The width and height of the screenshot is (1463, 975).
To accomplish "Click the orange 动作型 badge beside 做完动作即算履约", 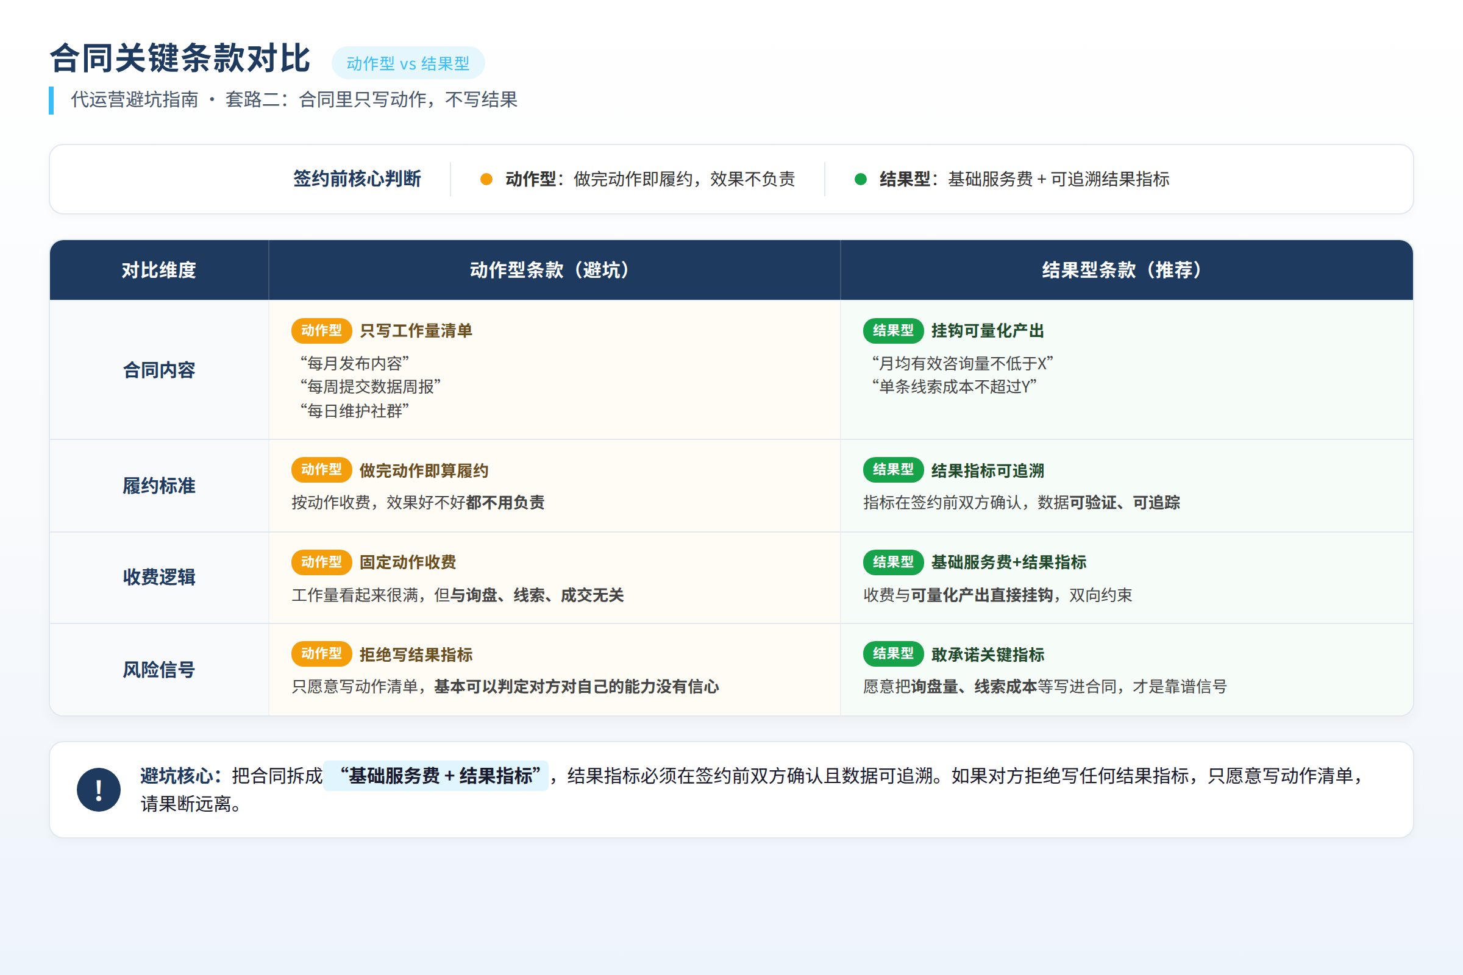I will pos(322,469).
